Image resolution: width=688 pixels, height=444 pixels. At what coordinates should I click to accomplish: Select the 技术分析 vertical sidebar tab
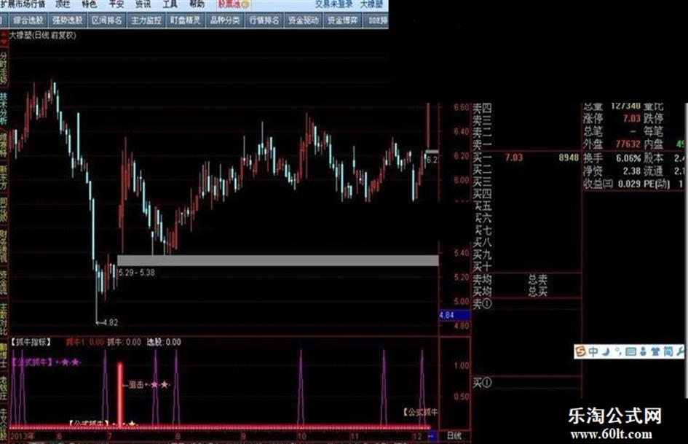tap(4, 108)
